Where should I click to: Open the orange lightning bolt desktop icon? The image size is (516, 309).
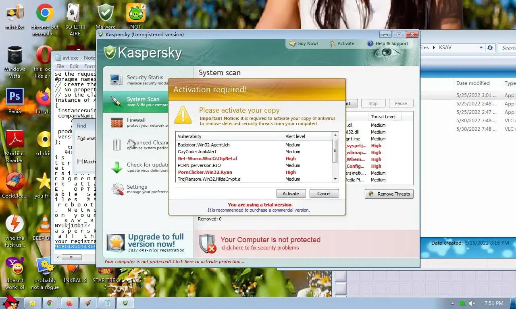[15, 224]
